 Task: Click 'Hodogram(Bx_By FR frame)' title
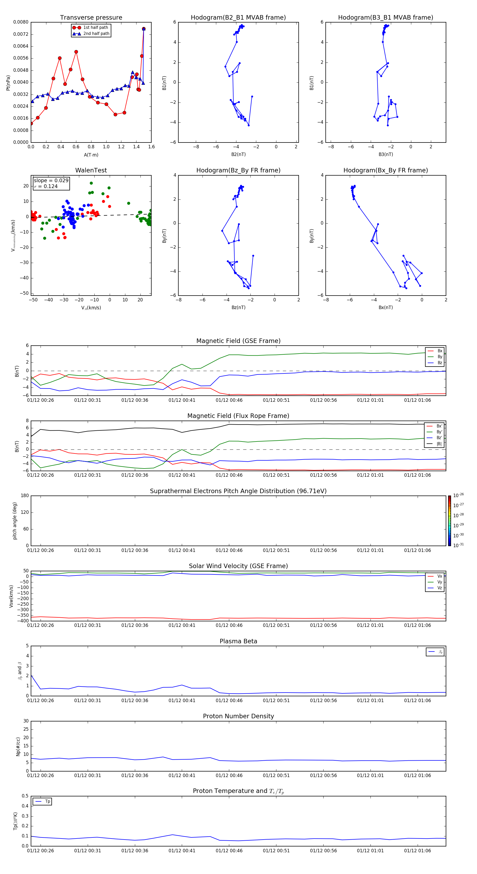click(x=386, y=170)
